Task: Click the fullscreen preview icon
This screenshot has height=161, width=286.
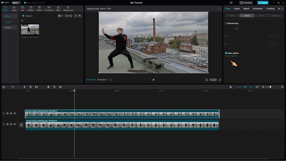Action: pos(220,80)
